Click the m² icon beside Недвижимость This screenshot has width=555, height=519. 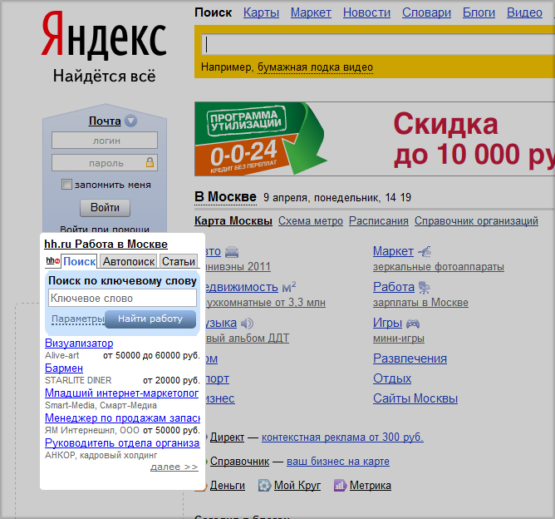(289, 288)
